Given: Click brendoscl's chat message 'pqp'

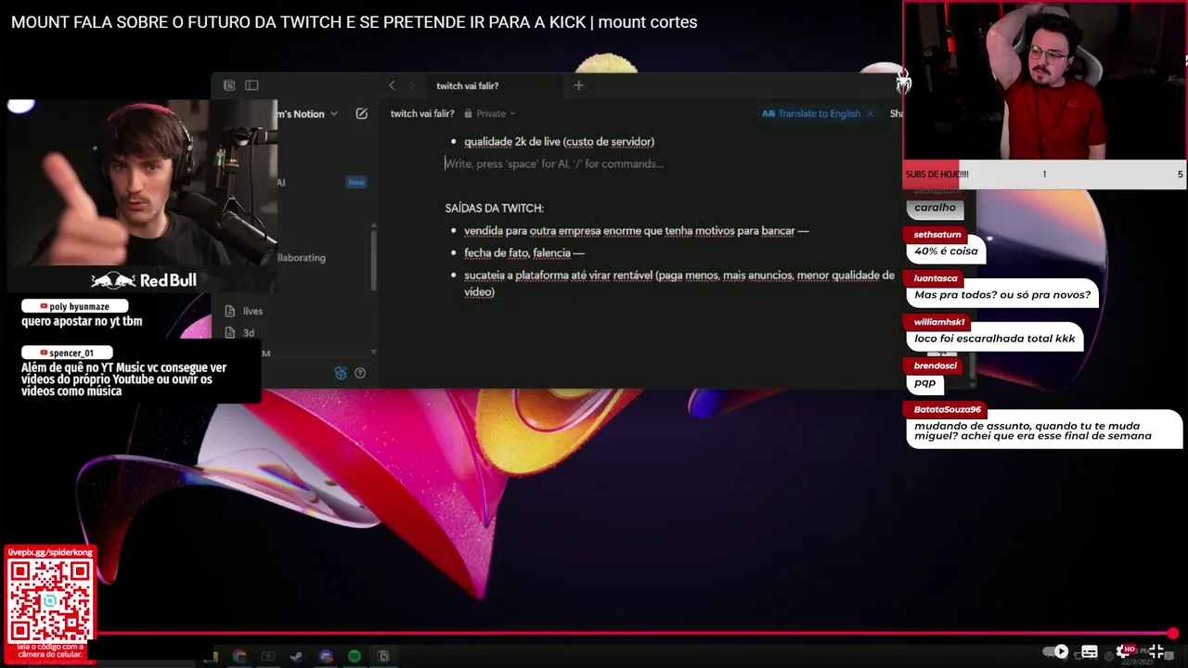Looking at the screenshot, I should coord(924,382).
